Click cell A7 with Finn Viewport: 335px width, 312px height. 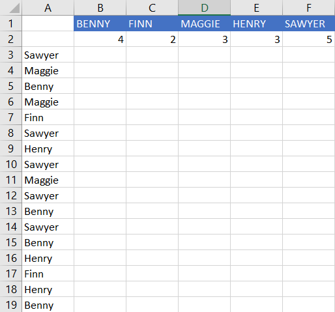(x=48, y=117)
